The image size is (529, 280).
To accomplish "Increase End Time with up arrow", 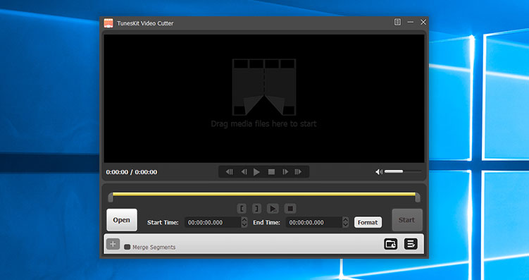I will [345, 219].
